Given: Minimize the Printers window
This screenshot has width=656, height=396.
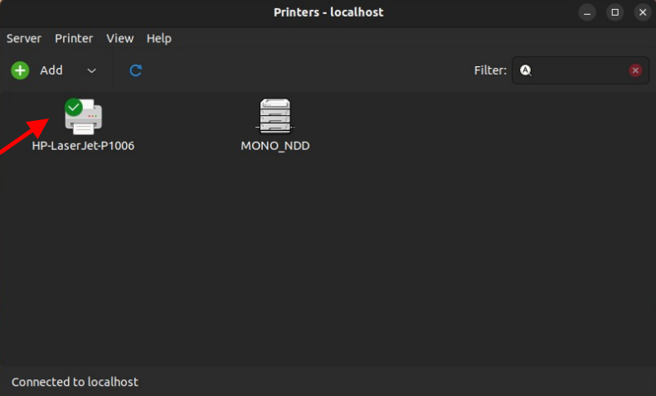Looking at the screenshot, I should coord(587,12).
